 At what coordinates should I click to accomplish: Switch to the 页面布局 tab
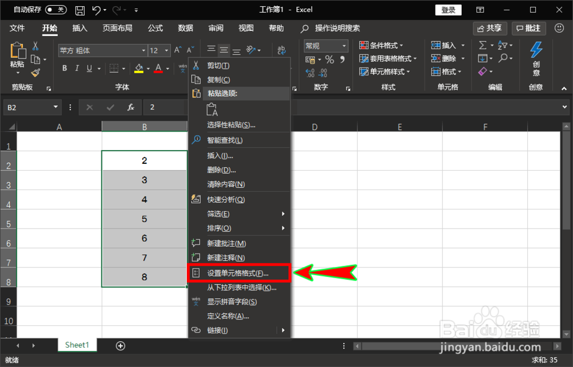[117, 28]
